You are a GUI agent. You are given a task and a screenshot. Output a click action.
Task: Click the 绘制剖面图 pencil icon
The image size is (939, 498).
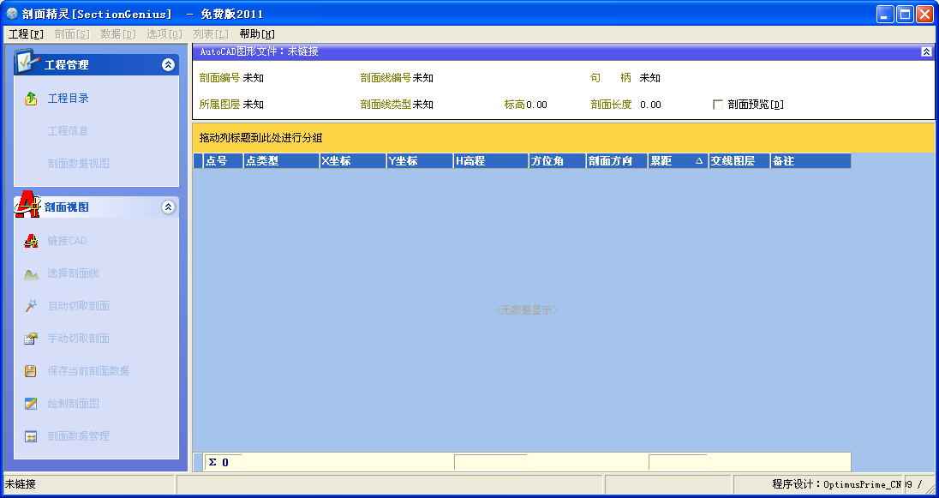coord(31,404)
